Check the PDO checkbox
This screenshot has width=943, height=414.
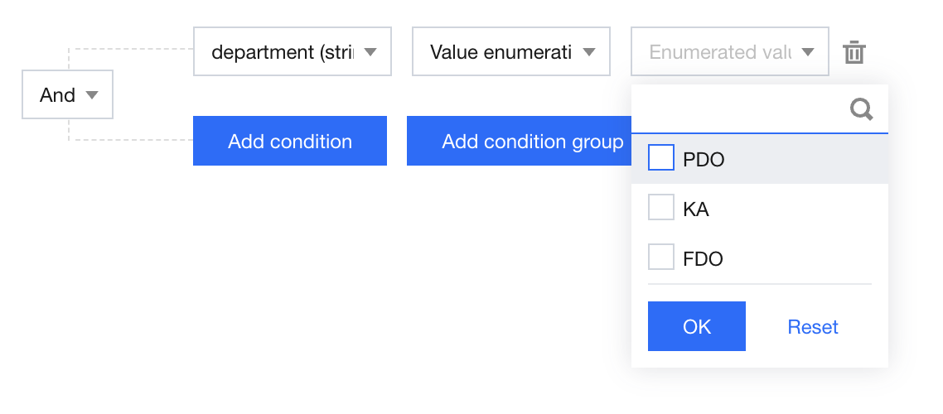pos(661,158)
